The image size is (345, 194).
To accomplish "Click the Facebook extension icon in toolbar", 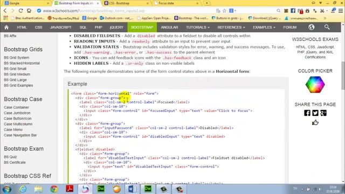I will (x=293, y=11).
